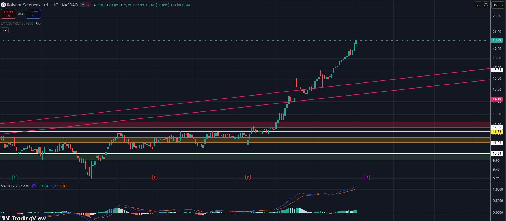This screenshot has width=506, height=221.
Task: Click the 10,34 price label on scale
Action: pos(497,153)
